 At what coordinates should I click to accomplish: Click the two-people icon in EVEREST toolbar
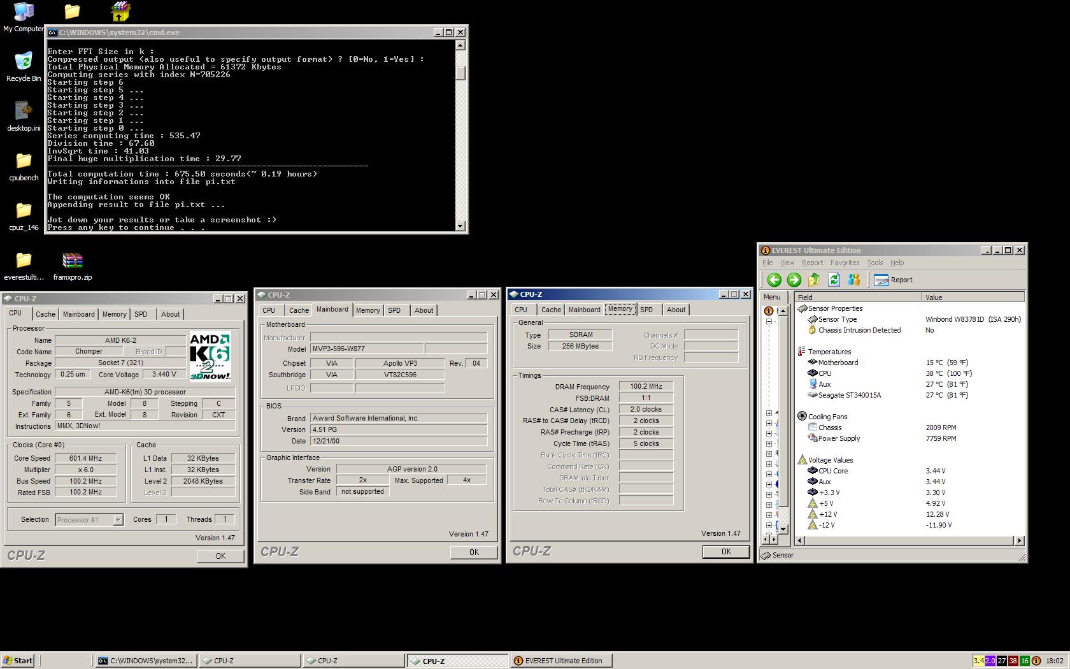tap(854, 280)
